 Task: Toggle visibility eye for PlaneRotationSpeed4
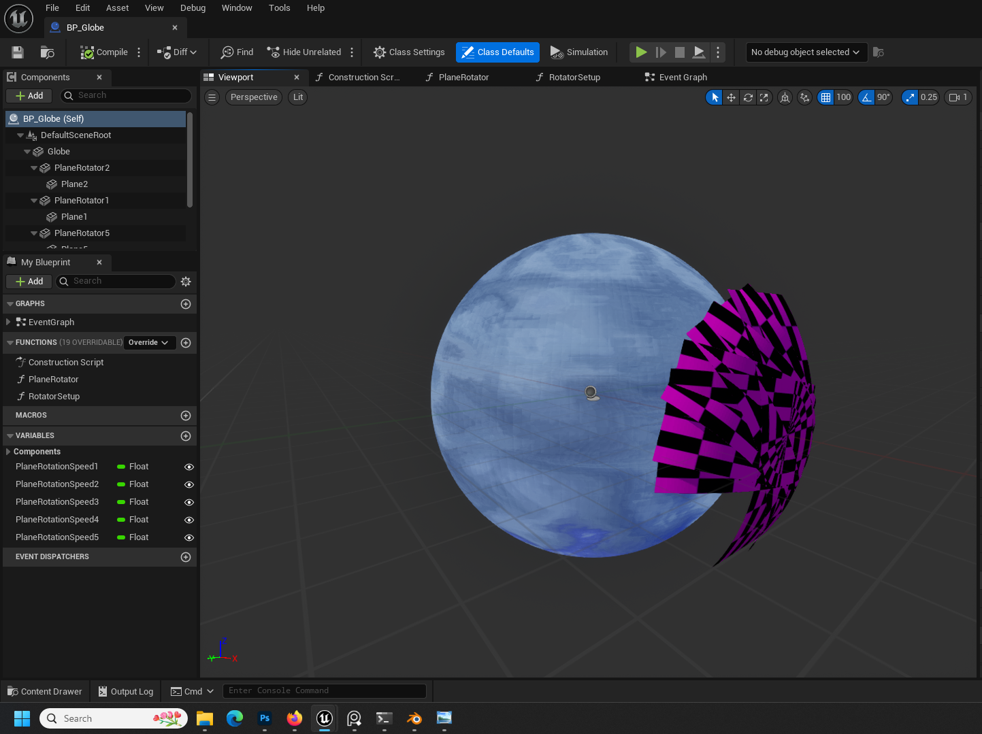(189, 520)
